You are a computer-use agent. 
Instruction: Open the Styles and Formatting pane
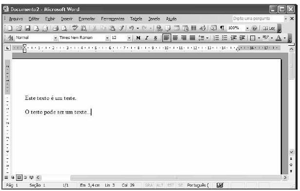[10, 38]
